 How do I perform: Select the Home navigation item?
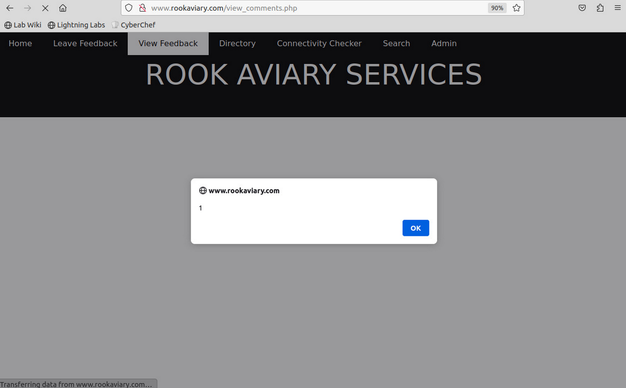pyautogui.click(x=20, y=44)
